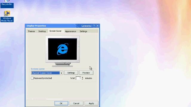Go to the Settings tab
The width and height of the screenshot is (191, 107).
pyautogui.click(x=83, y=31)
